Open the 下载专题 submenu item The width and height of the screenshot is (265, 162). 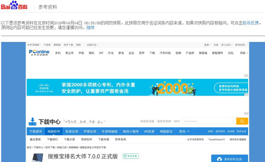coord(104,140)
